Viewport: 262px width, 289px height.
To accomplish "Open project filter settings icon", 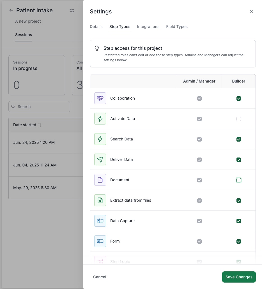I will pos(72,11).
